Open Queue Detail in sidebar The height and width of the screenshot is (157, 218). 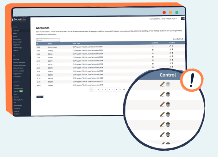17,42
